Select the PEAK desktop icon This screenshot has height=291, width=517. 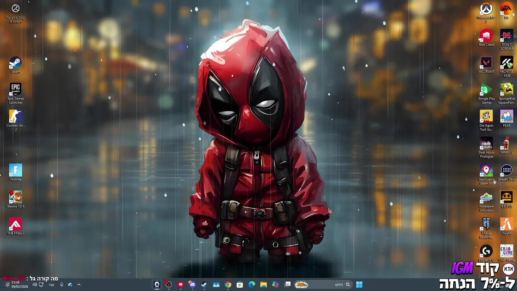[x=506, y=119]
